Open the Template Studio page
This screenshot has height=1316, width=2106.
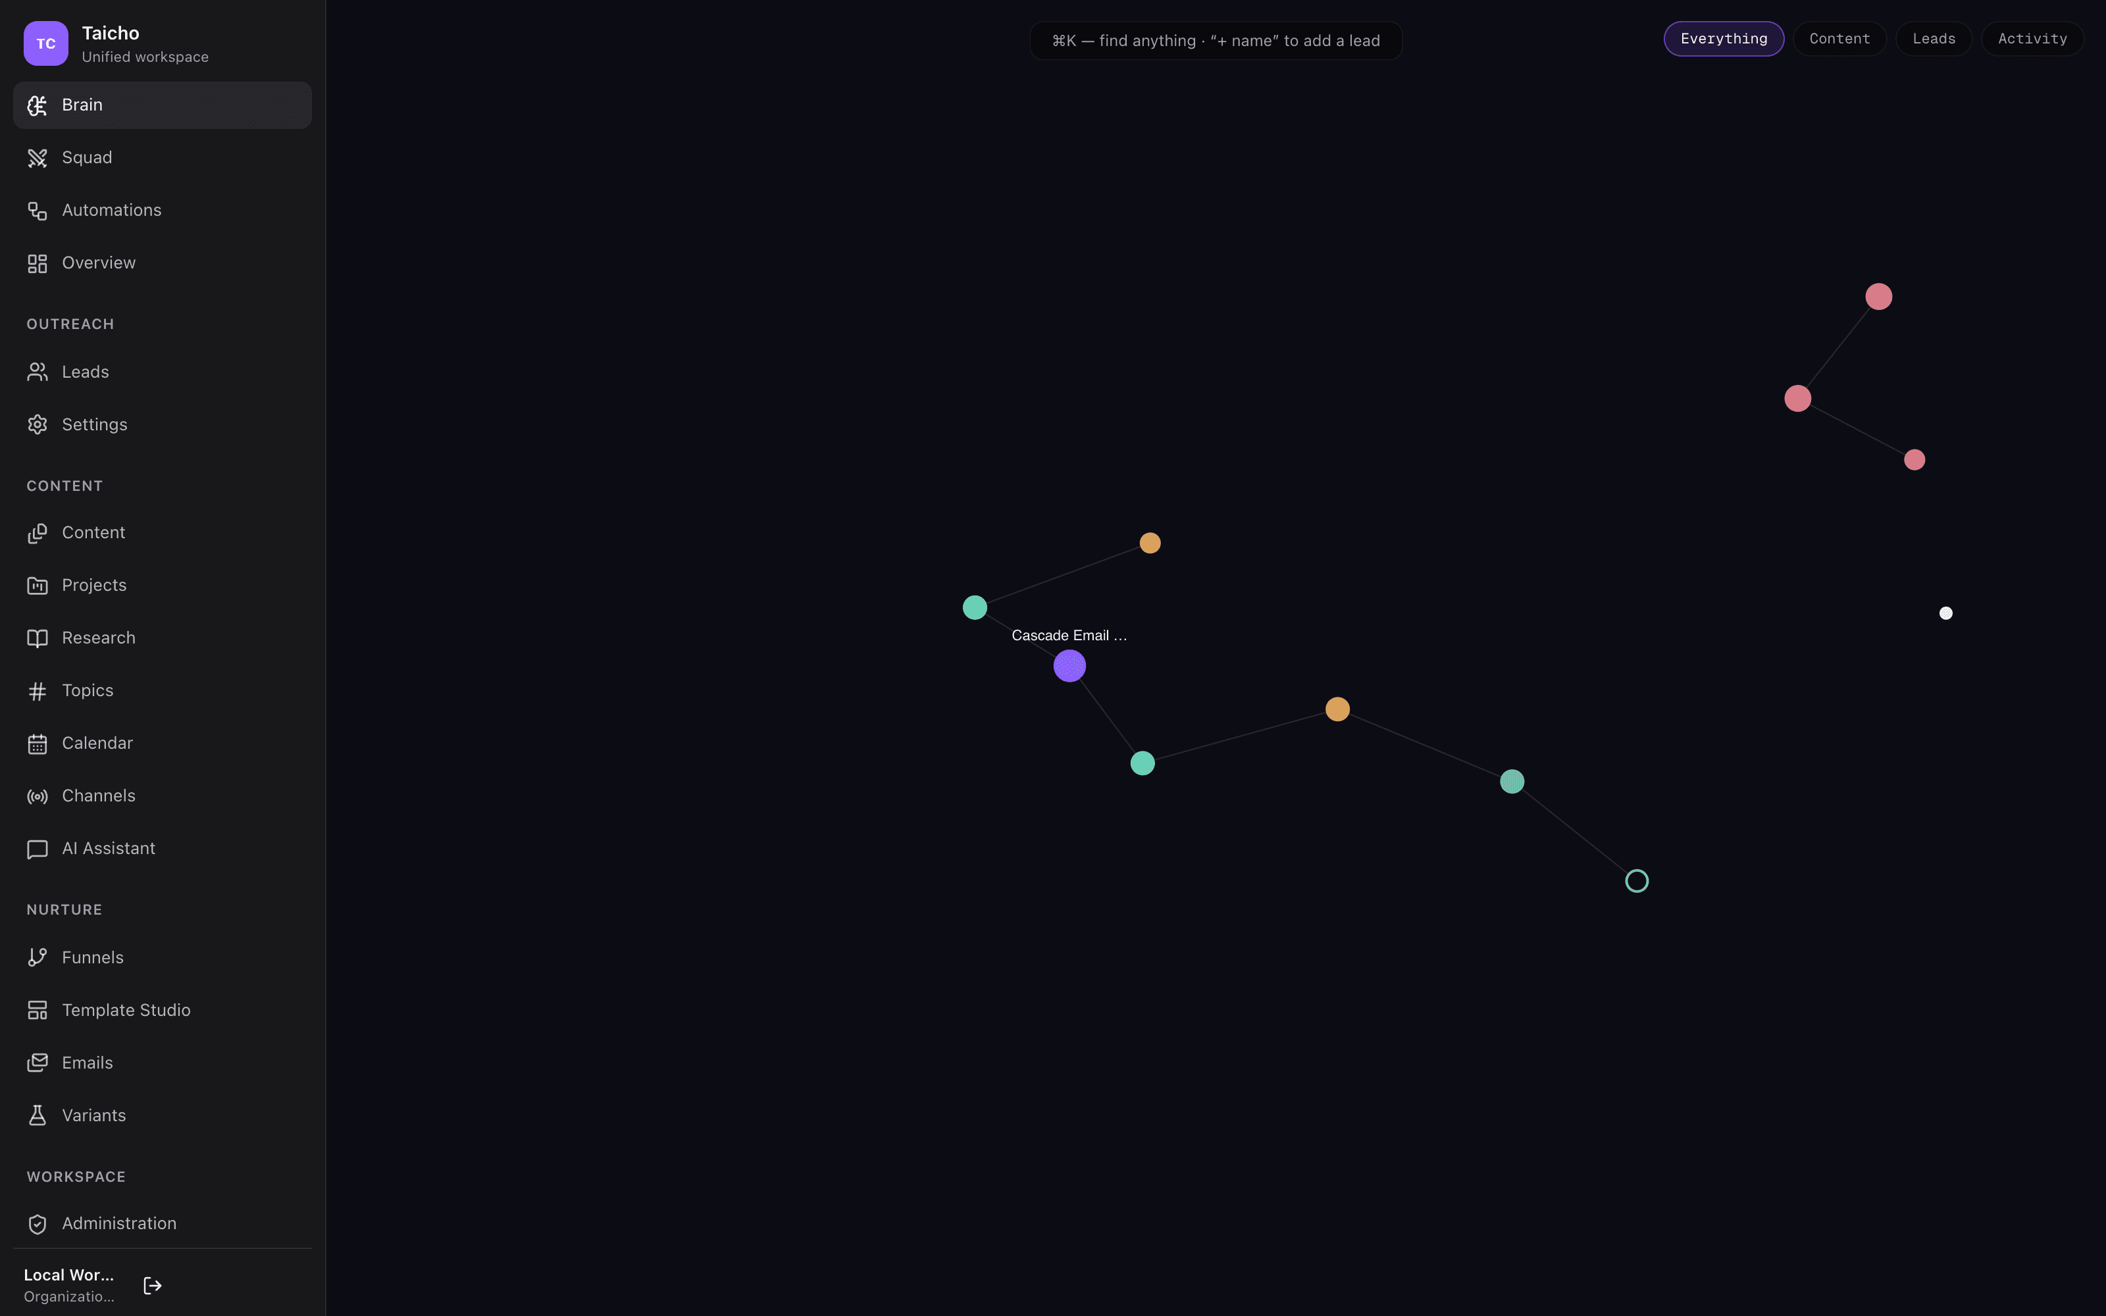pyautogui.click(x=163, y=1009)
